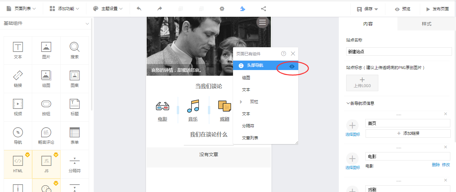The height and width of the screenshot is (192, 456).
Task: Click the 发布页面 publish button
Action: [437, 9]
